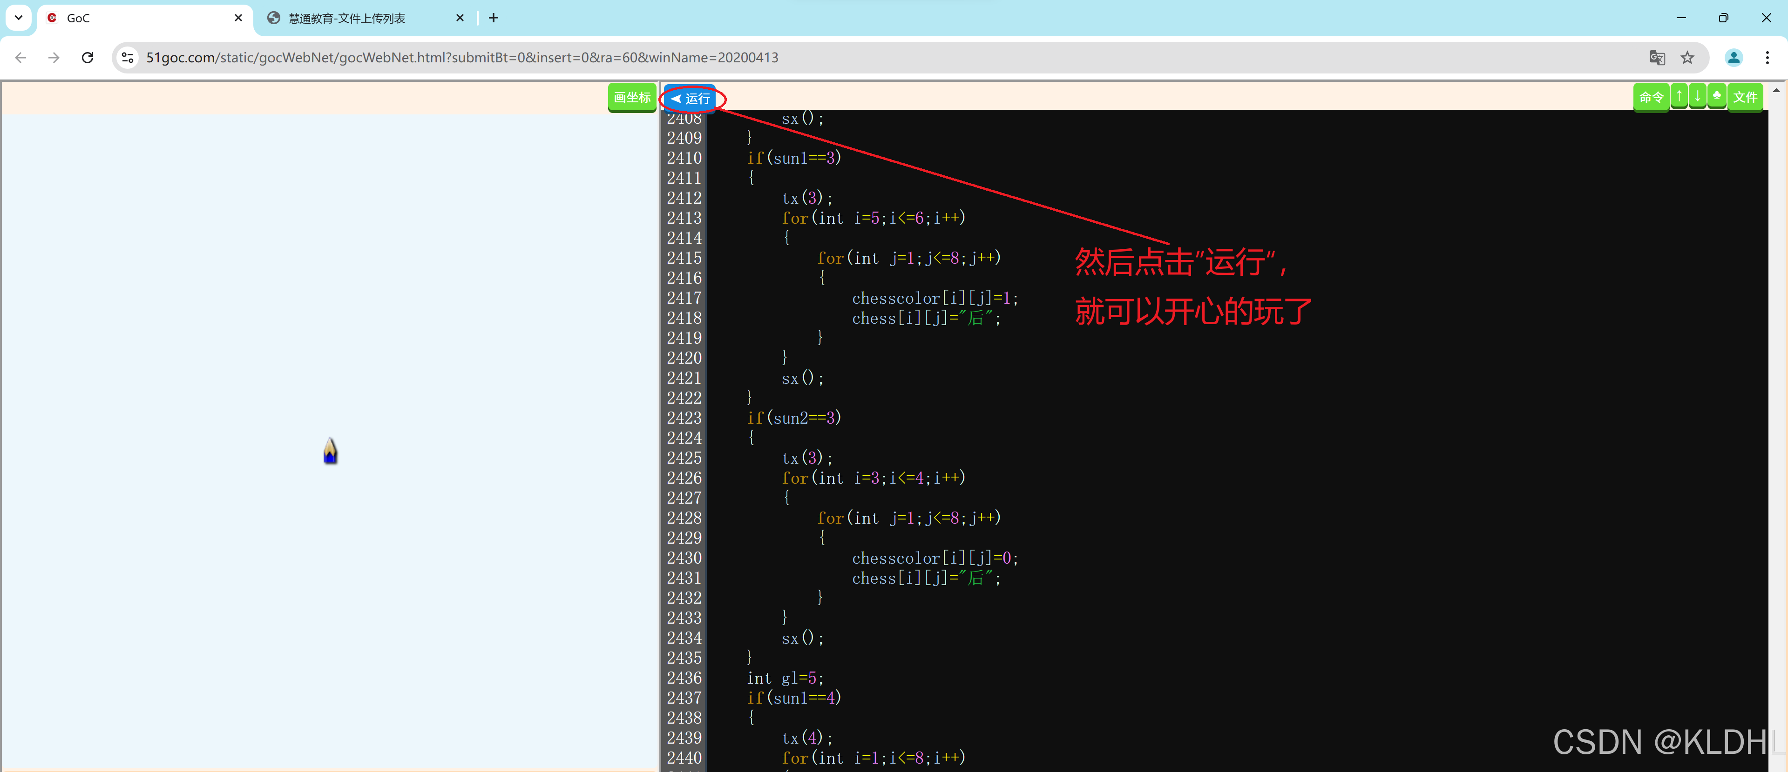The height and width of the screenshot is (772, 1788).
Task: Click the forward navigation arrow
Action: tap(54, 58)
